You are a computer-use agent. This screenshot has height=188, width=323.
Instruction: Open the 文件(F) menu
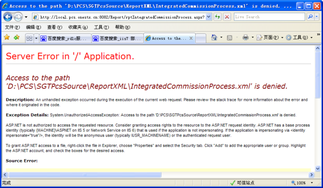pos(12,27)
